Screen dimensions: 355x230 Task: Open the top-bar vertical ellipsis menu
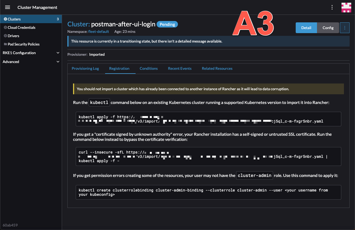click(332, 7)
